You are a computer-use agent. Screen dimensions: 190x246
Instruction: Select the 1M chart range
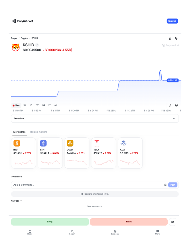pyautogui.click(x=43, y=105)
